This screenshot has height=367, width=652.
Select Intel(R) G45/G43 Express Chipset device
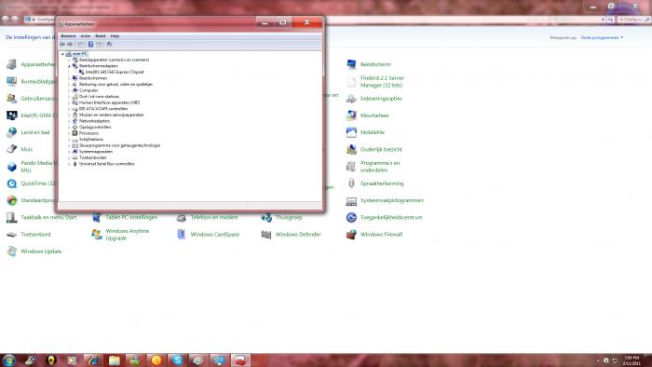click(114, 72)
